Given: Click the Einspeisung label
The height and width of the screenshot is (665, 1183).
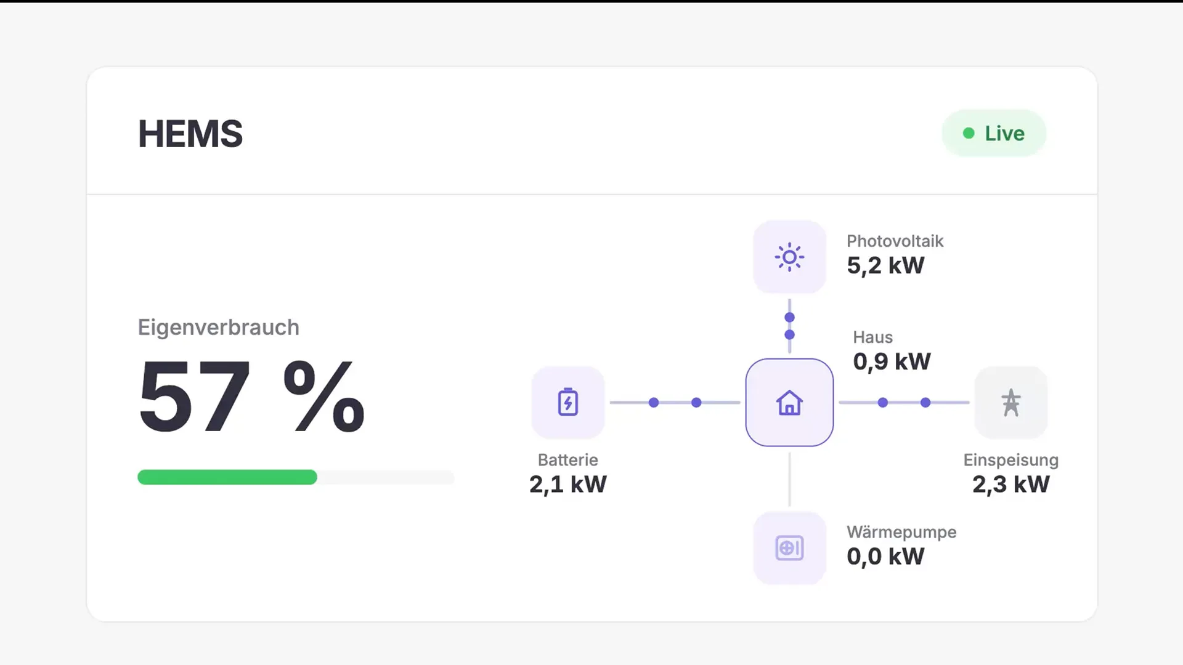Looking at the screenshot, I should pyautogui.click(x=1011, y=460).
